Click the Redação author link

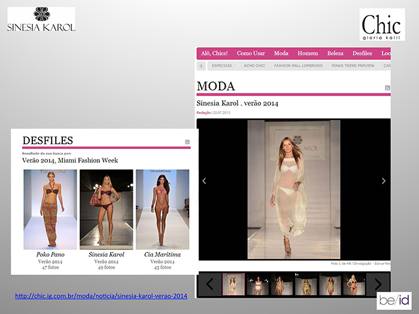pyautogui.click(x=204, y=112)
